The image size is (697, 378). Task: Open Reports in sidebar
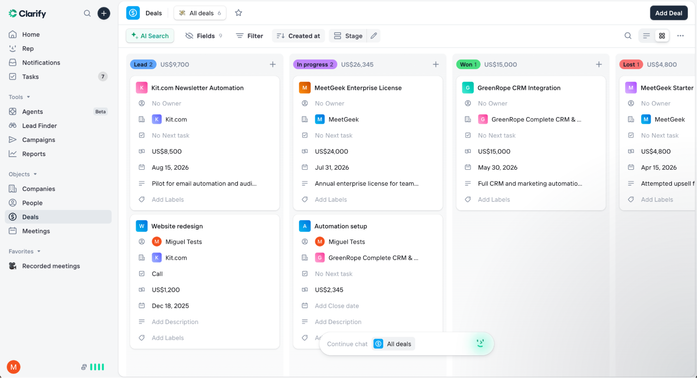click(58, 154)
